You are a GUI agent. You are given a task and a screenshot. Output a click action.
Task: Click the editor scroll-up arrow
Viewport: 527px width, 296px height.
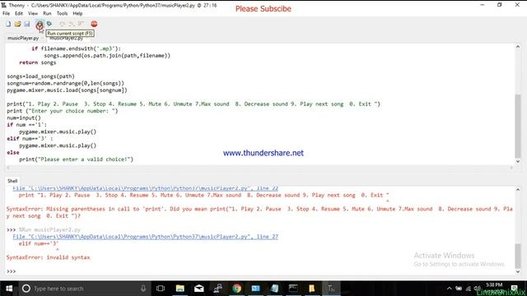pos(518,47)
